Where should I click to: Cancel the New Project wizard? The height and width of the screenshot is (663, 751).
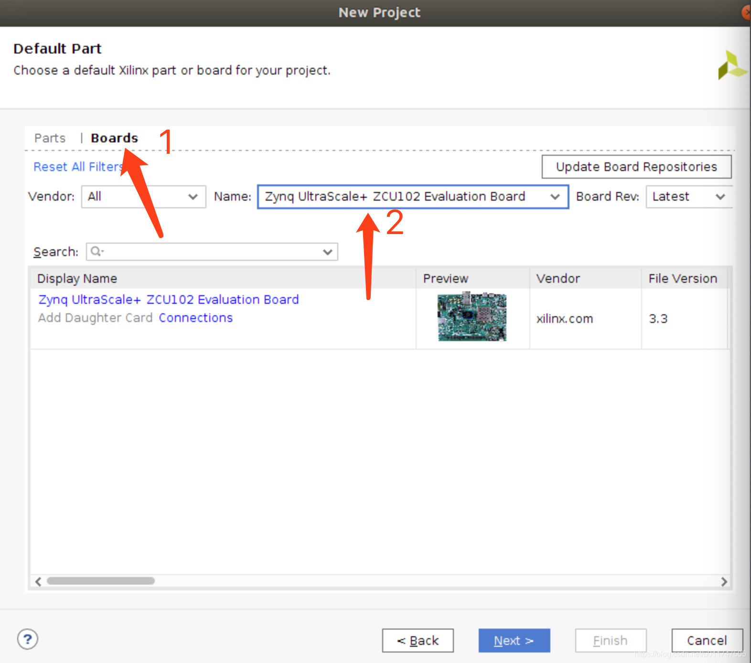707,641
